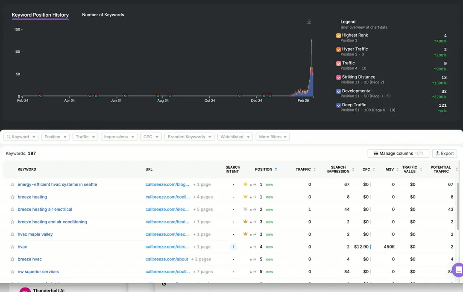Open keyword 'energy-efficient hvac systems in seattle'
This screenshot has width=463, height=292.
57,184
